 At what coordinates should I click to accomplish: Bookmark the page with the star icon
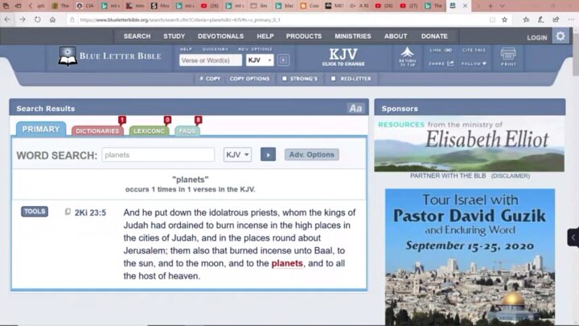coord(504,19)
